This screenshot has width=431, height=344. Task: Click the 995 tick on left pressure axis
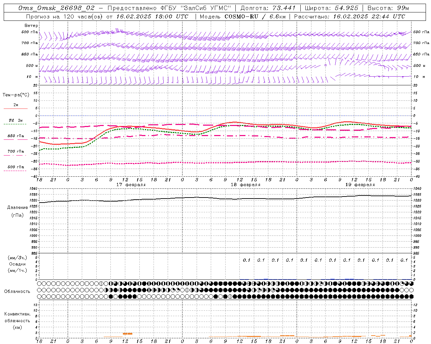(x=34, y=242)
